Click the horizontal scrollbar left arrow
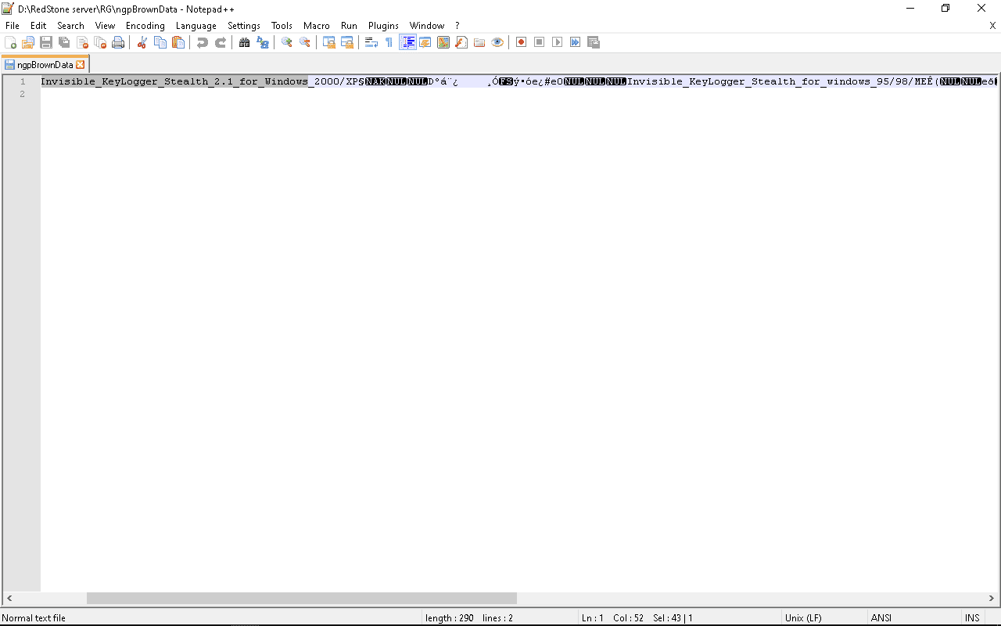This screenshot has width=1001, height=626. point(9,599)
